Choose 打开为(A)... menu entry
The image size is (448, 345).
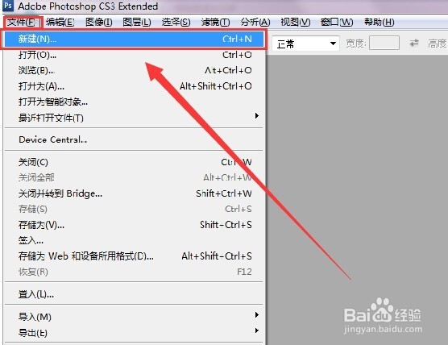[x=134, y=86]
